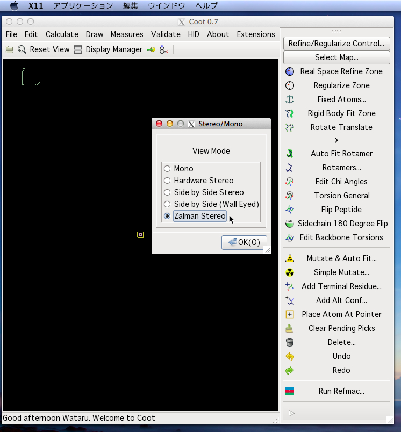401x432 pixels.
Task: Open the Draw menu
Action: 95,34
